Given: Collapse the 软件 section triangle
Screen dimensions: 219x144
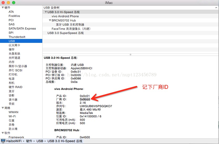Looking at the screenshot, I should click(x=3, y=133).
